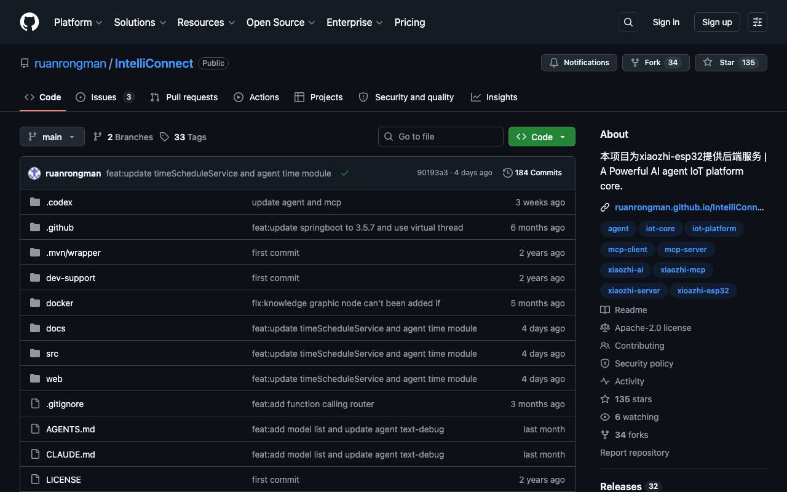Click the Sign up button

pyautogui.click(x=717, y=22)
